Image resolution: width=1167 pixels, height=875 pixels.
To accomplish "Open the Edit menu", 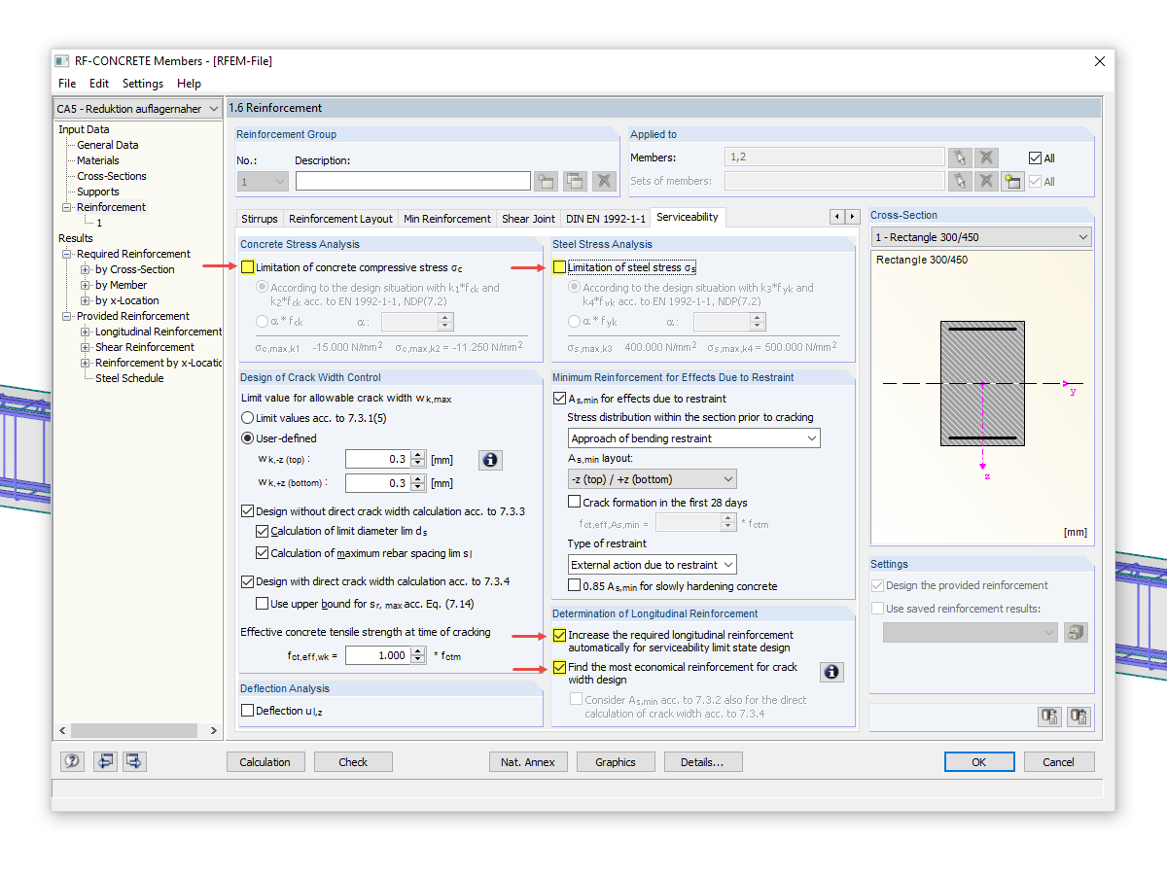I will (x=99, y=84).
